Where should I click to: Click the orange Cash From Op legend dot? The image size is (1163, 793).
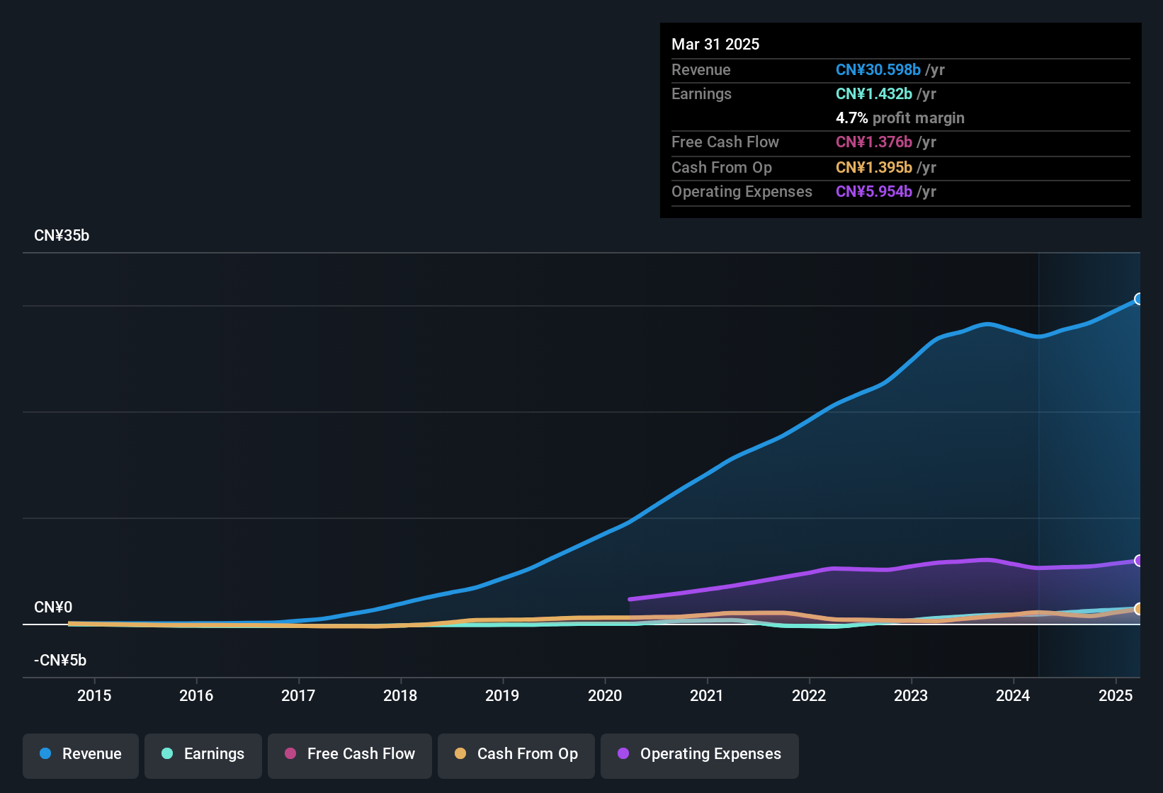[x=460, y=754]
